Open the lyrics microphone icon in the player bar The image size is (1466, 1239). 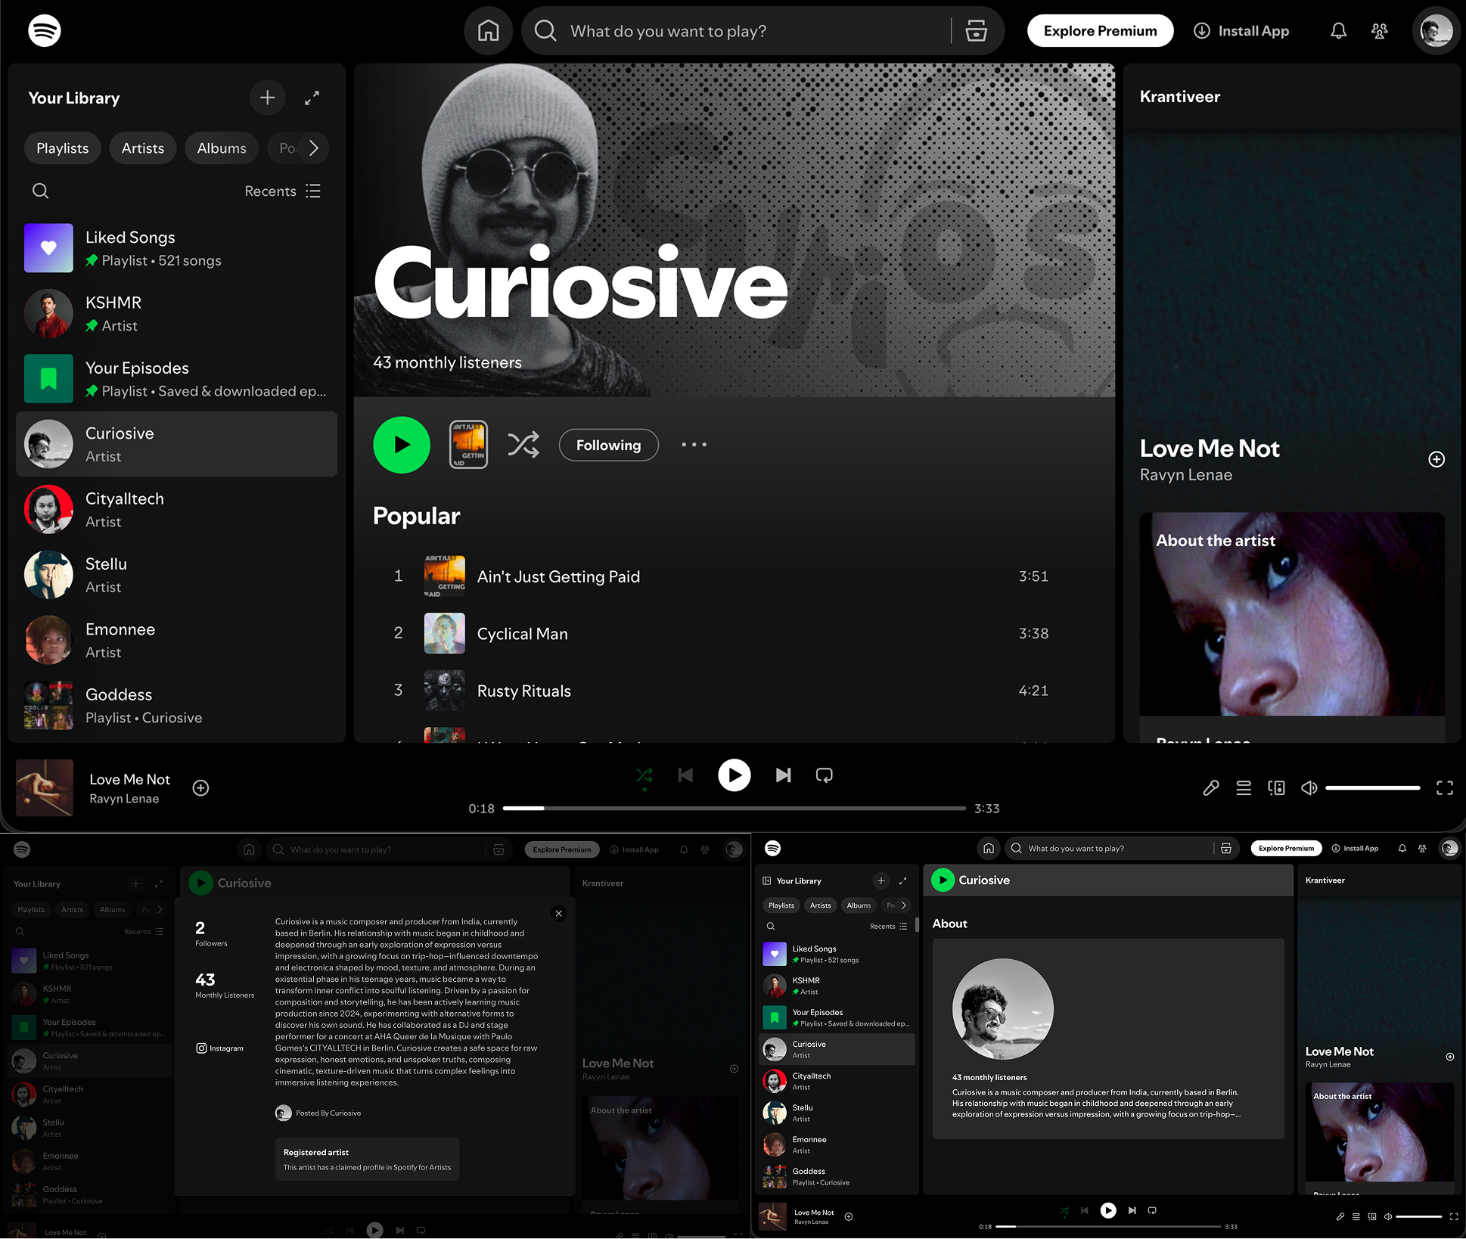tap(1210, 788)
